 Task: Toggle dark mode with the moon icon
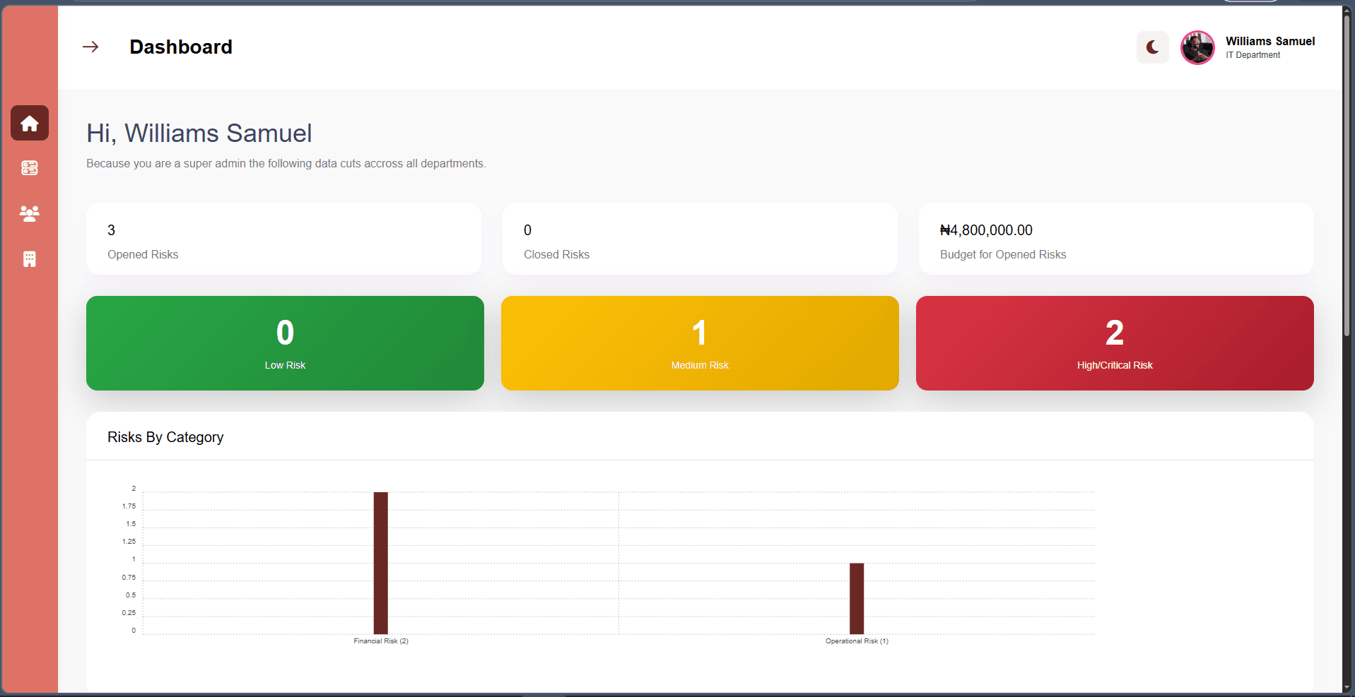pyautogui.click(x=1153, y=47)
